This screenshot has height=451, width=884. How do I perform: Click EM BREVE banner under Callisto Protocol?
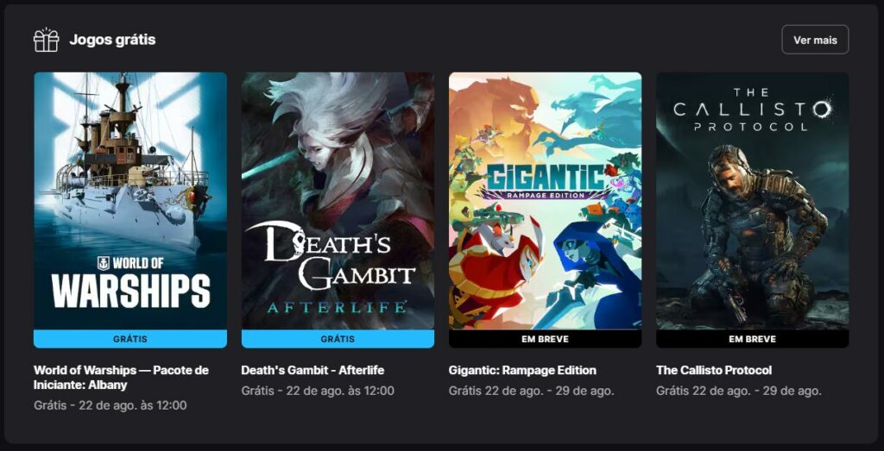pyautogui.click(x=753, y=339)
